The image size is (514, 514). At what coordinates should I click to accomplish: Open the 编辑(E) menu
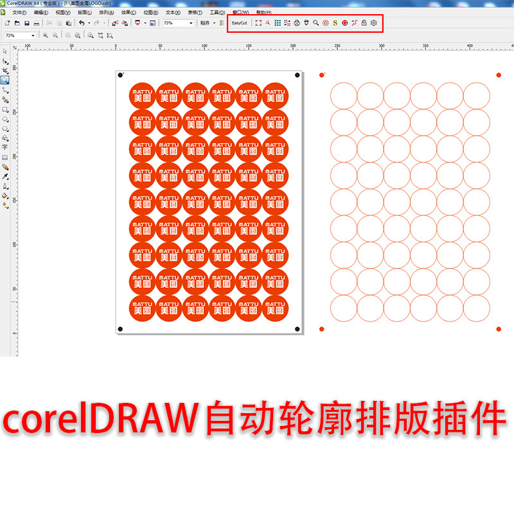[40, 12]
